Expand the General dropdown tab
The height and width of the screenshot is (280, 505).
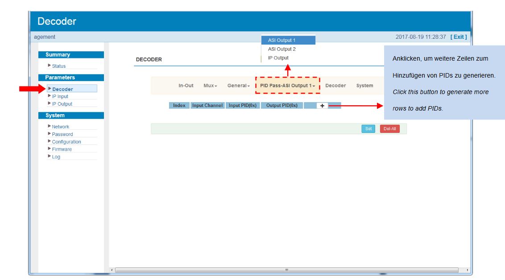coord(238,86)
